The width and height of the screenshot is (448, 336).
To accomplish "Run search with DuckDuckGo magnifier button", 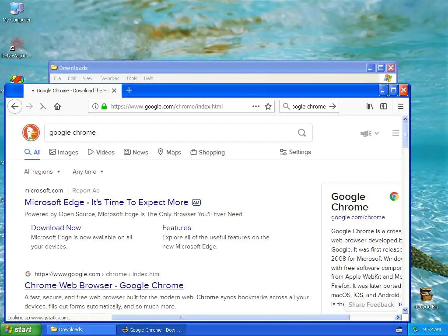I will coord(302,133).
